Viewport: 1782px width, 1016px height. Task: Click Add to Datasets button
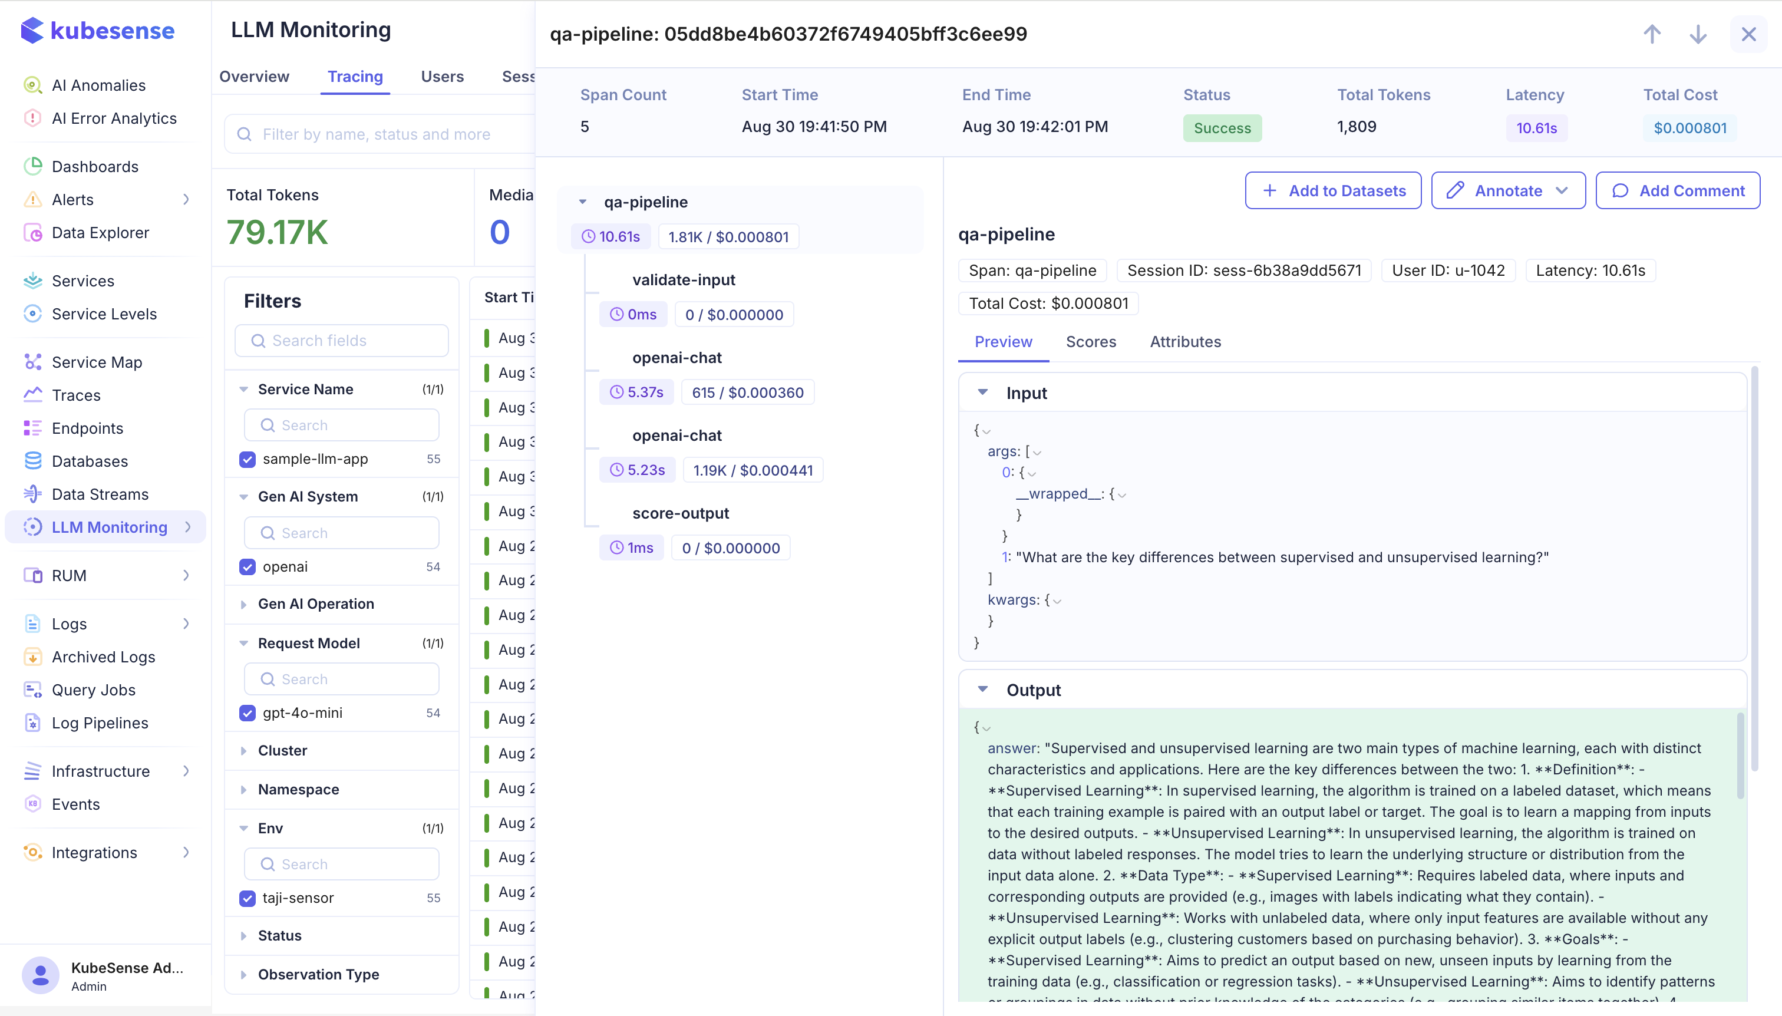coord(1332,190)
